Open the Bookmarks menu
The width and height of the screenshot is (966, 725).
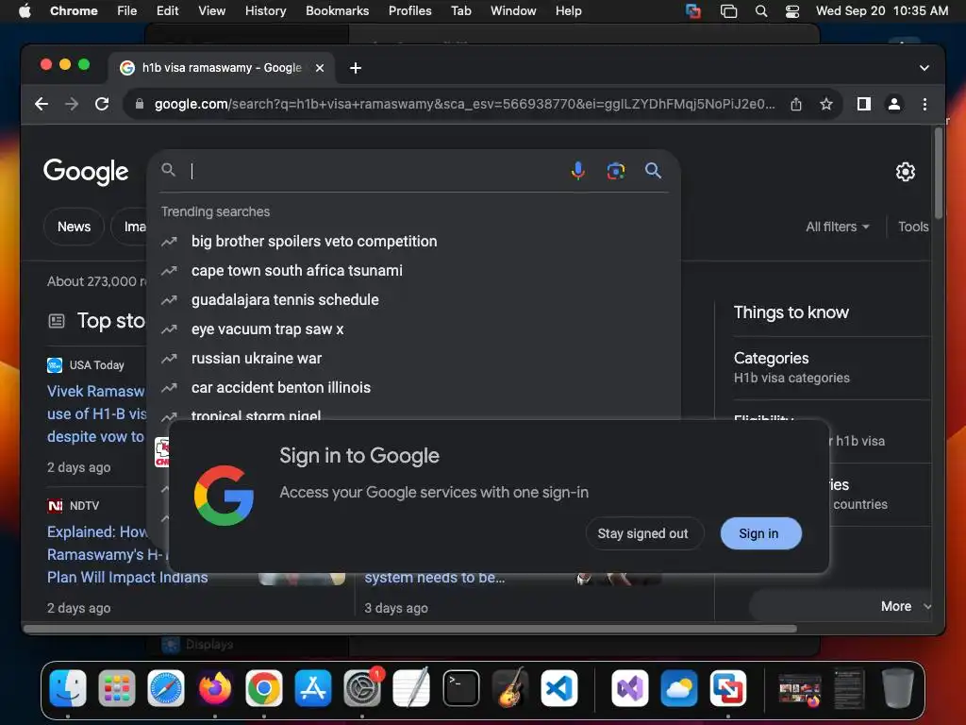[337, 11]
